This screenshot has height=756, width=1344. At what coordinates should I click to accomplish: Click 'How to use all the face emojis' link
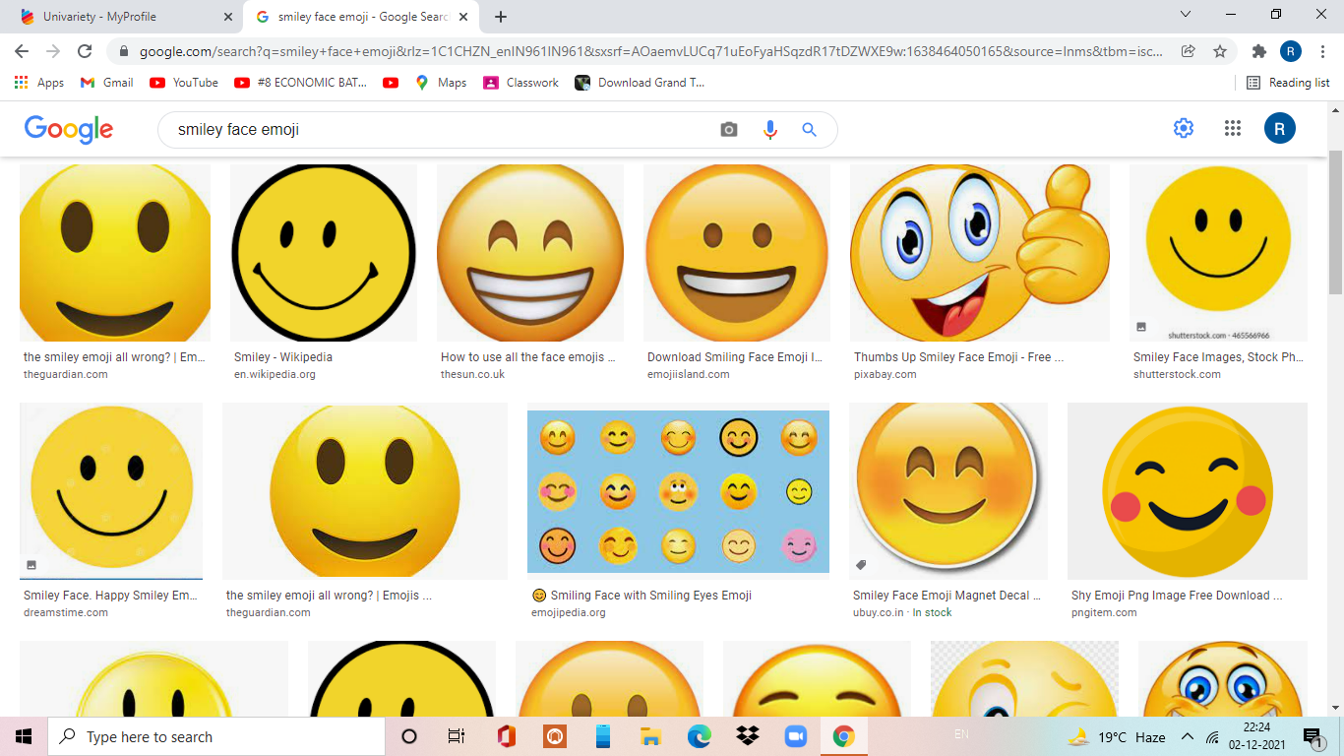528,357
